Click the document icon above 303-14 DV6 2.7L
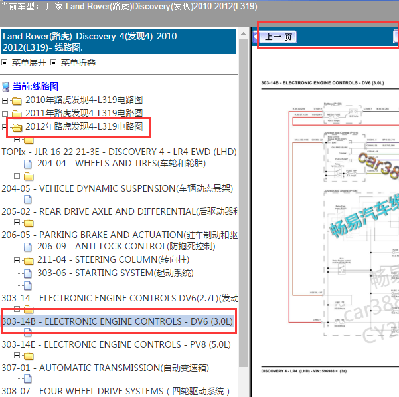 click(x=28, y=286)
